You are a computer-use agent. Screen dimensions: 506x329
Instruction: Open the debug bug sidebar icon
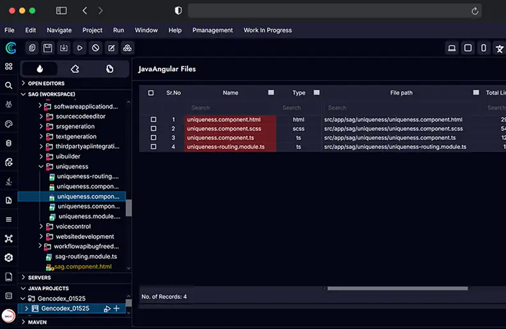pyautogui.click(x=9, y=104)
